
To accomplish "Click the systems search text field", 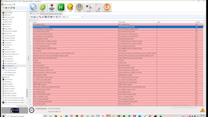I will 14,10.
